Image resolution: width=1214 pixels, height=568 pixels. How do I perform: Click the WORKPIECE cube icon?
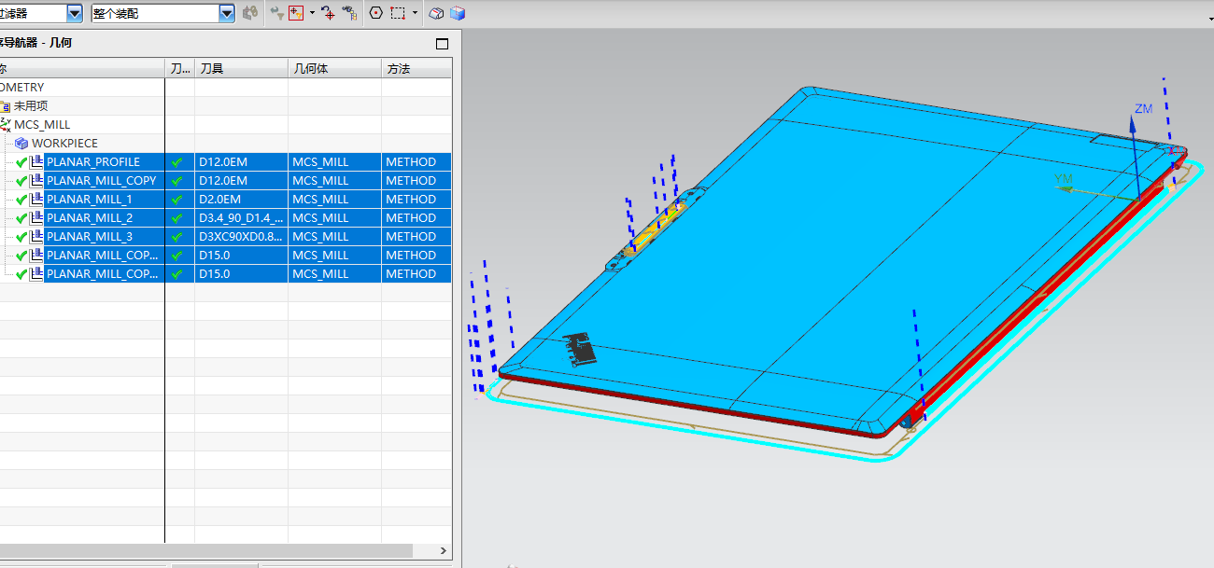(21, 143)
